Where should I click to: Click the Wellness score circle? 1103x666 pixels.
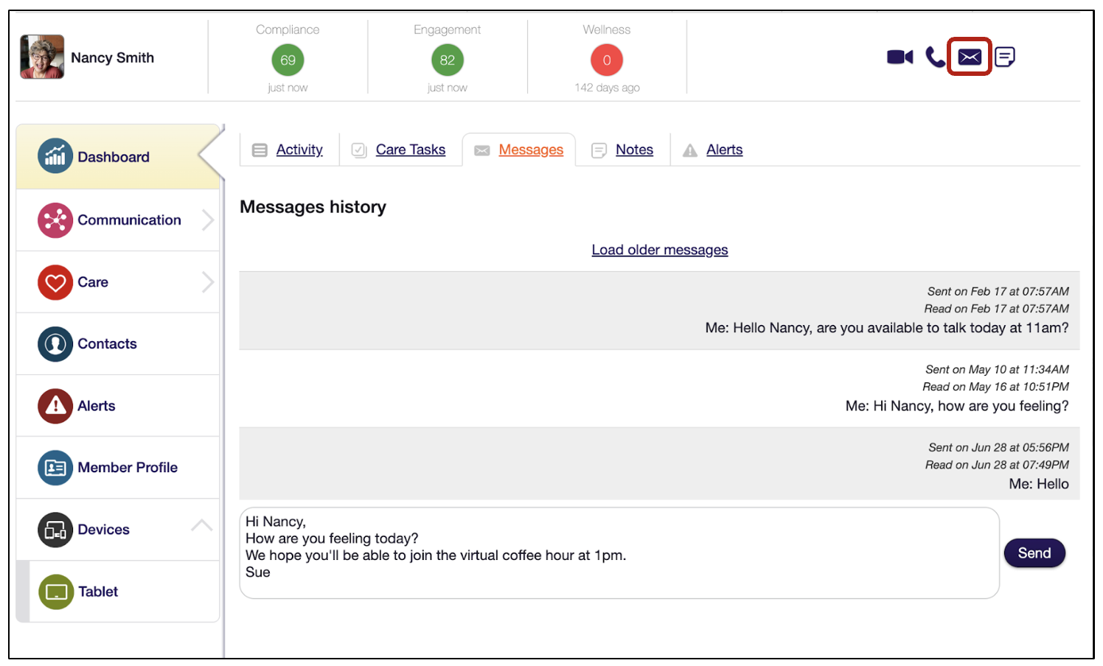[606, 60]
